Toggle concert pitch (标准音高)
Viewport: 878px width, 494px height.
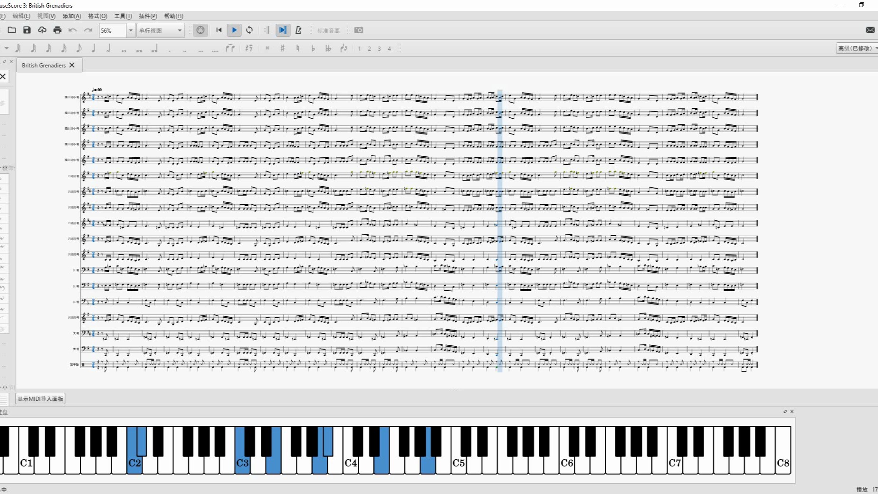(x=328, y=30)
